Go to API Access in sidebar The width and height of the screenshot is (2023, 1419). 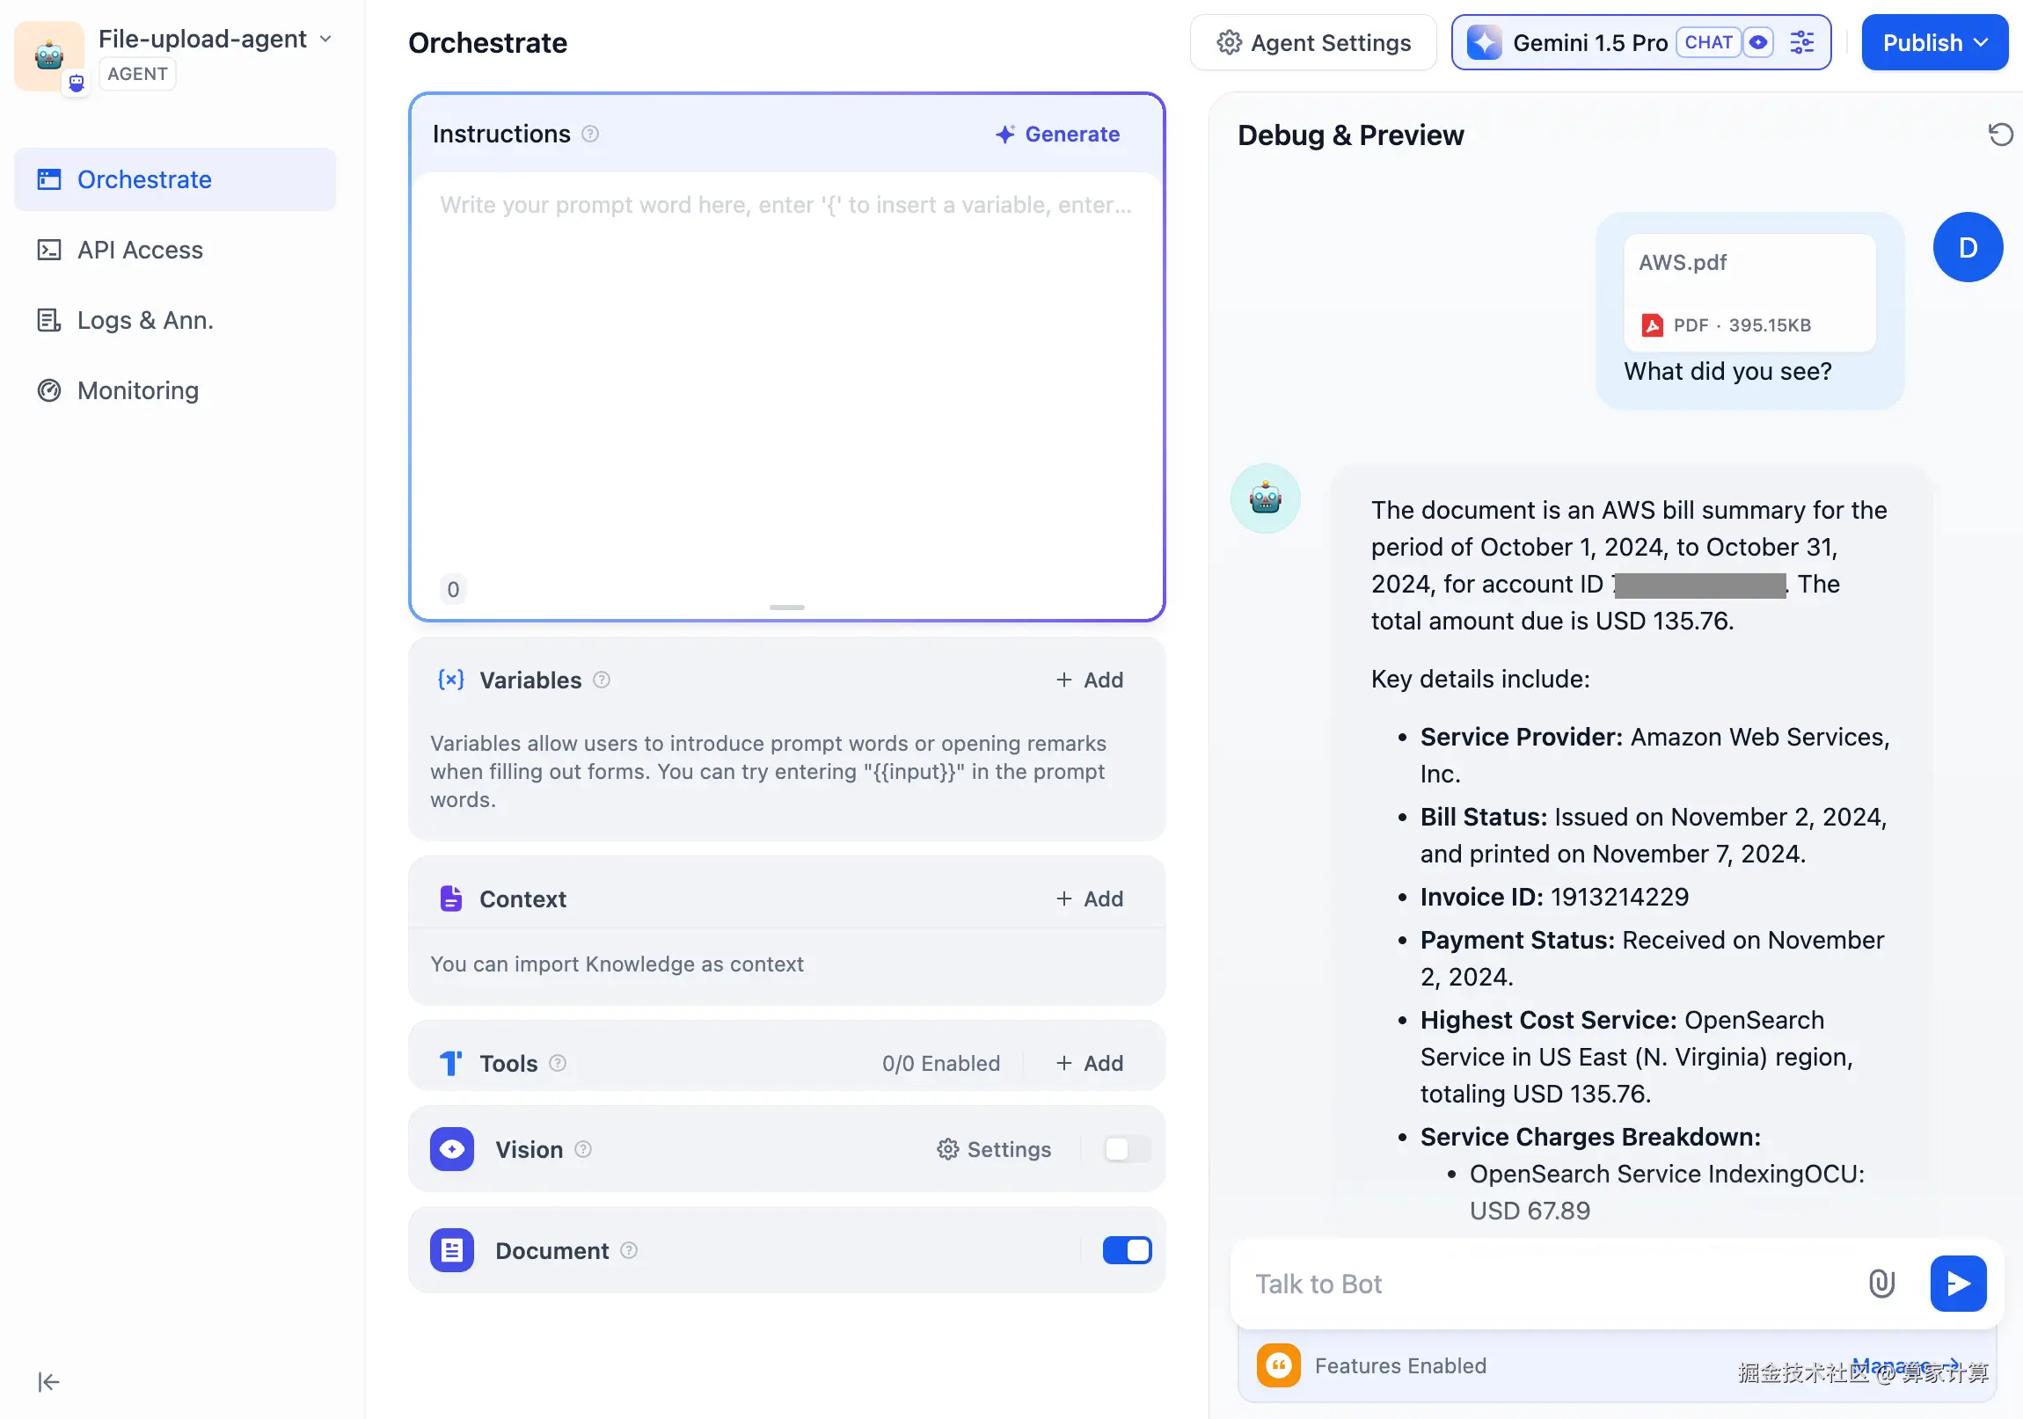(139, 251)
